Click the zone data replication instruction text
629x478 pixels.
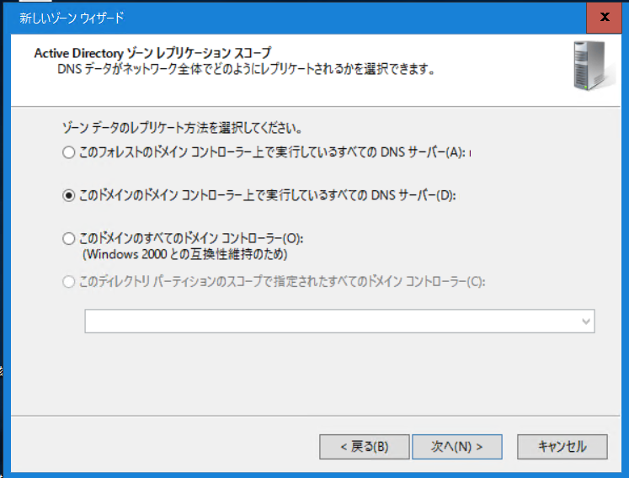click(182, 128)
